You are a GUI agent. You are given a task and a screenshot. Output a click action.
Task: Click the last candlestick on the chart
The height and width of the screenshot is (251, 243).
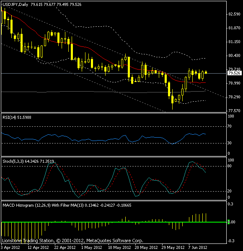[206, 72]
